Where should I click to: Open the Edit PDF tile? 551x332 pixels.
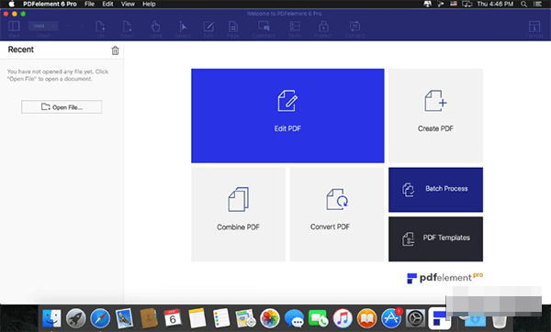[x=287, y=116]
